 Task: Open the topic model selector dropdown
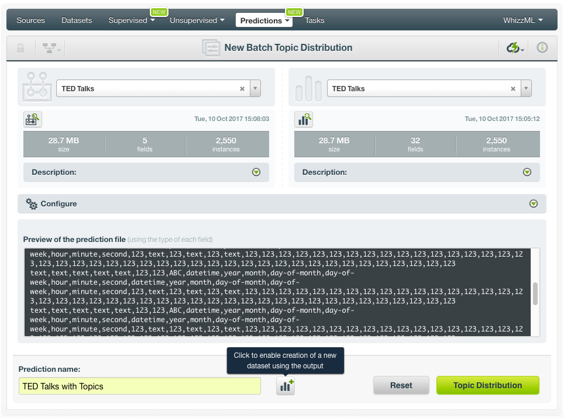tap(255, 89)
